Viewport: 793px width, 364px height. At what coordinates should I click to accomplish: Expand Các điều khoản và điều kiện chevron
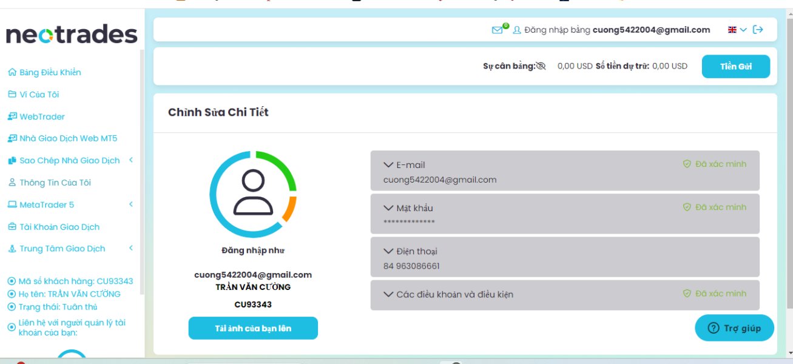click(388, 294)
